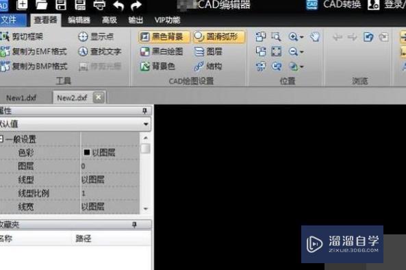
Task: Open the 默认值 combo box
Action: [75, 124]
